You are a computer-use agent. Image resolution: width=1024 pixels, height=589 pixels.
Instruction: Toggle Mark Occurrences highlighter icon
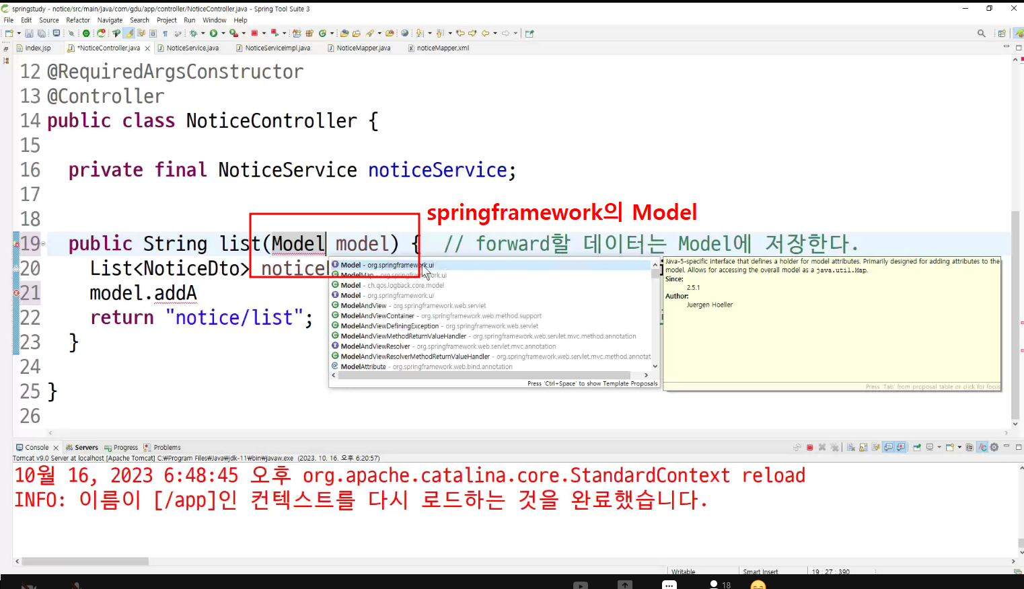(x=130, y=33)
